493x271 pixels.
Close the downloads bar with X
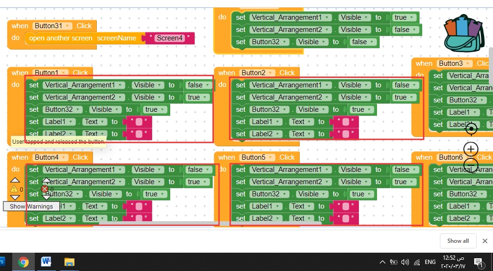(485, 241)
